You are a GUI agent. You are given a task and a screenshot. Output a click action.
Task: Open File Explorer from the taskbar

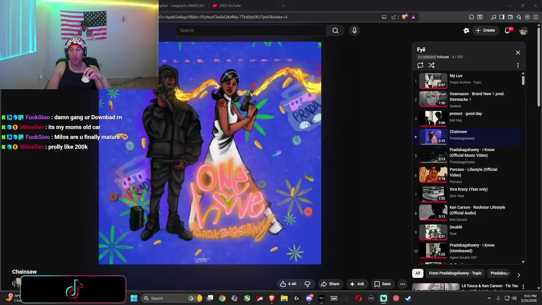pos(284,298)
